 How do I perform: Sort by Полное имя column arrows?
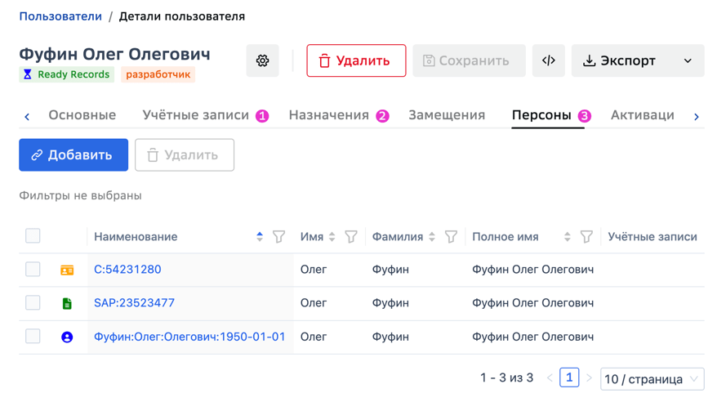tap(568, 237)
